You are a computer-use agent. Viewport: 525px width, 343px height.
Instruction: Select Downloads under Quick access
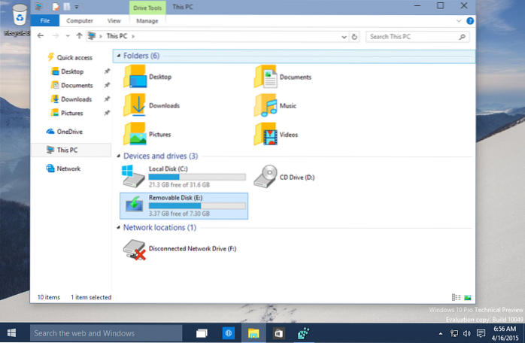71,99
